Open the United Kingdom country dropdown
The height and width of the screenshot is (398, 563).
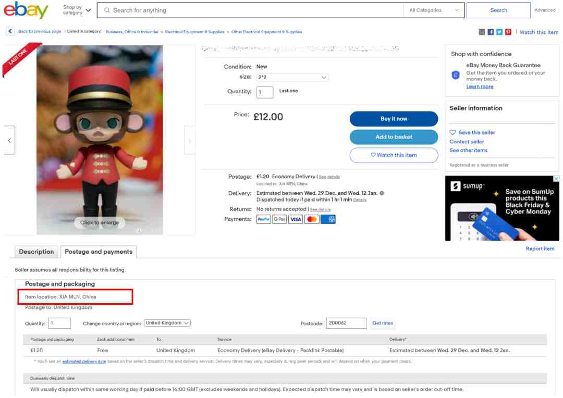pyautogui.click(x=167, y=323)
